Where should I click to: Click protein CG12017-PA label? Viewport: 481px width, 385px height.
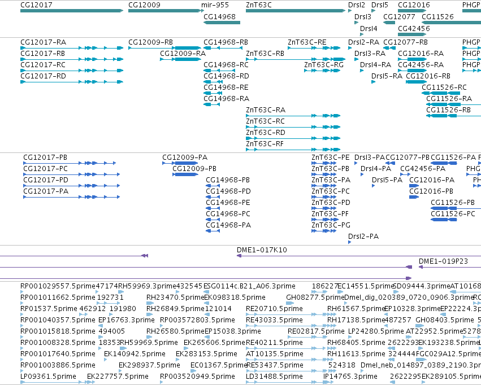[x=46, y=191]
